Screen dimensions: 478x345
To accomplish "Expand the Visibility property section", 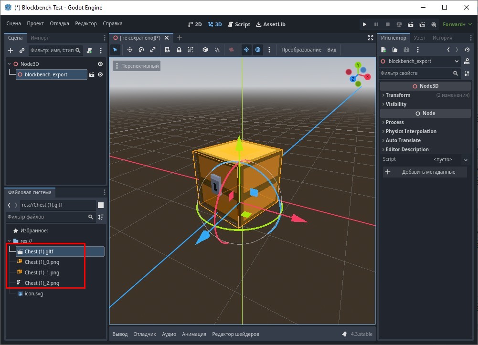I will [x=396, y=104].
